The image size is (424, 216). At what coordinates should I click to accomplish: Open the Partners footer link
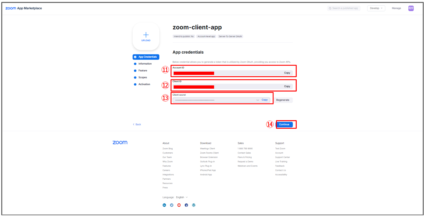(166, 179)
